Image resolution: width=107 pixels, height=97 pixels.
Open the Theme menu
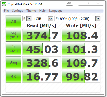click(31, 11)
